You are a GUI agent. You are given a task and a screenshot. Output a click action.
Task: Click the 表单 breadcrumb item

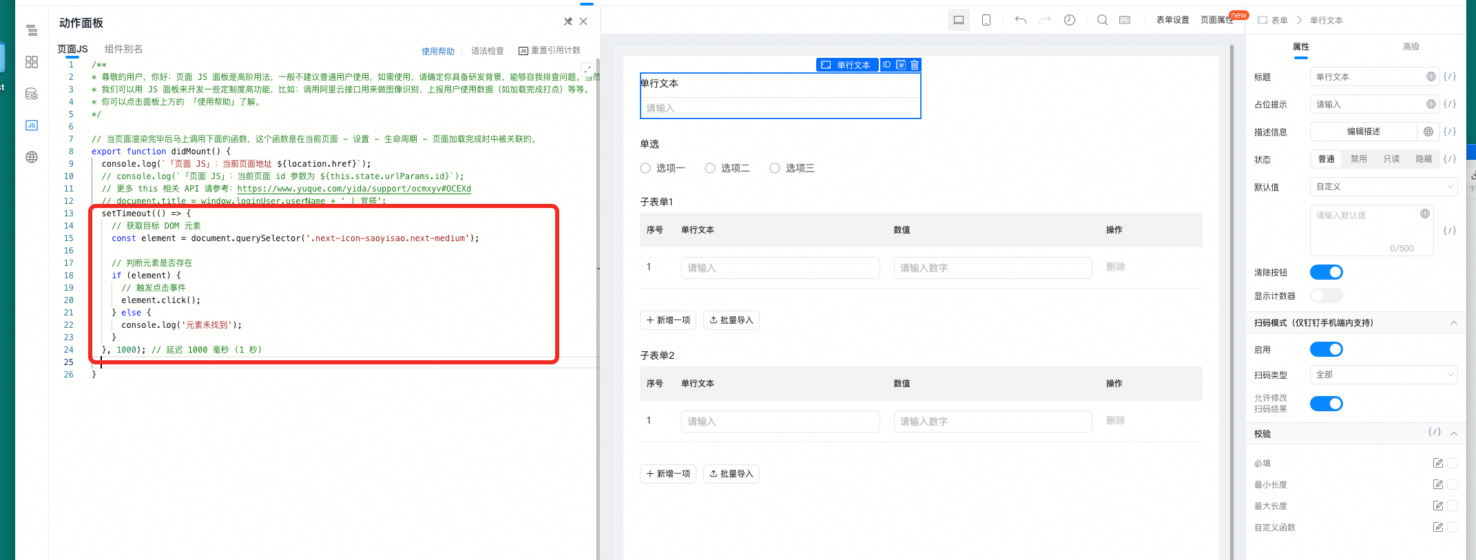pos(1273,20)
